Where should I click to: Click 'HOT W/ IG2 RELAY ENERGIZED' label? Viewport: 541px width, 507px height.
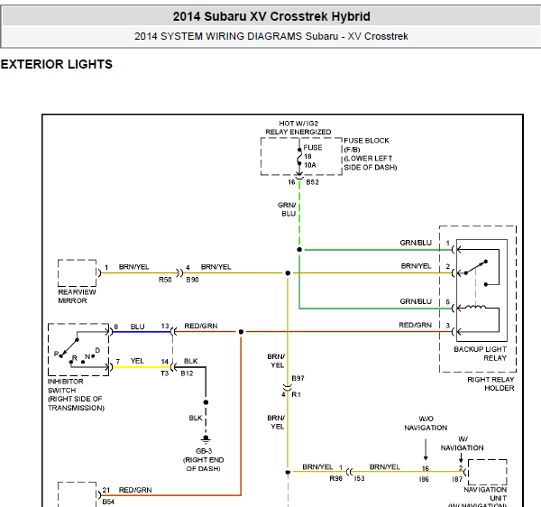pyautogui.click(x=298, y=128)
